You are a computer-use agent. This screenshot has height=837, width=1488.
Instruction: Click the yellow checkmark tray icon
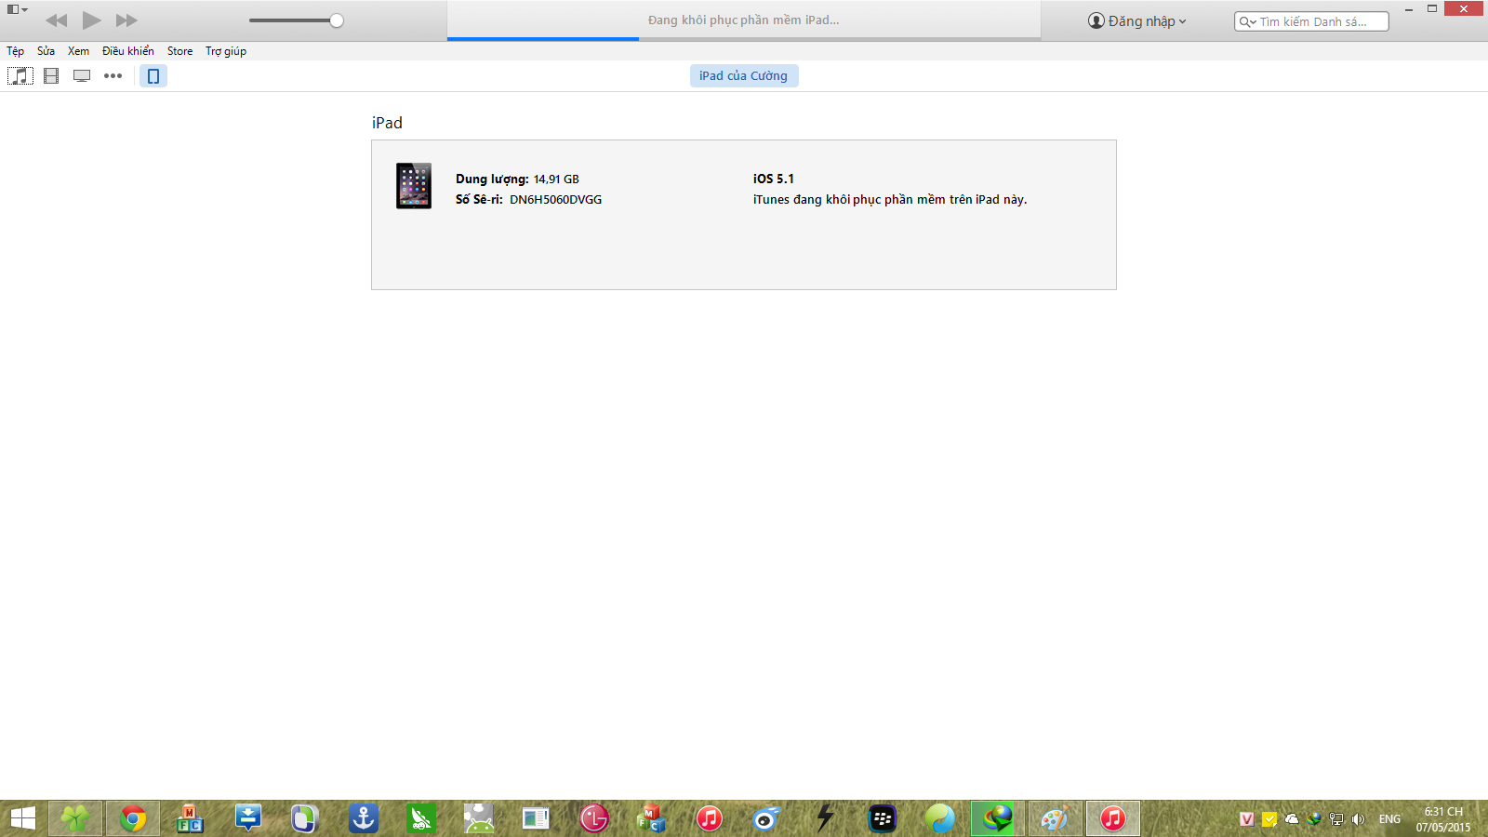(x=1269, y=819)
